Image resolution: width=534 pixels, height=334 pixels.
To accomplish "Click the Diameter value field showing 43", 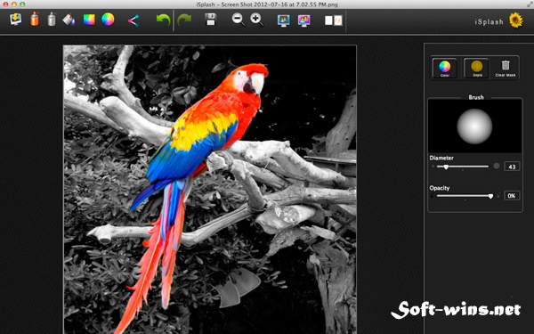I will pos(512,167).
